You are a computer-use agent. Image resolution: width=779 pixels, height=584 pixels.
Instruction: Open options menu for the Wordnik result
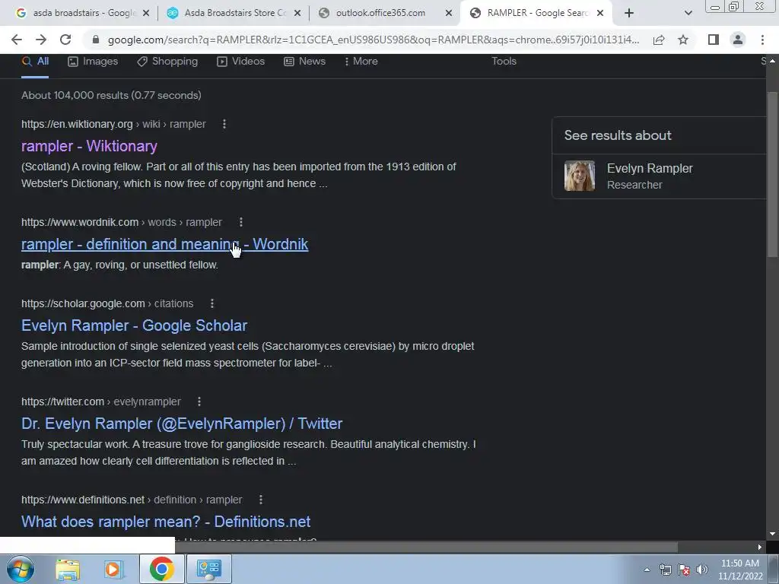click(x=241, y=223)
